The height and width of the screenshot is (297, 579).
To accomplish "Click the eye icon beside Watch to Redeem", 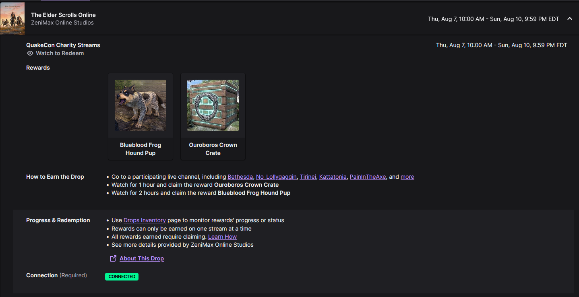I will point(30,53).
